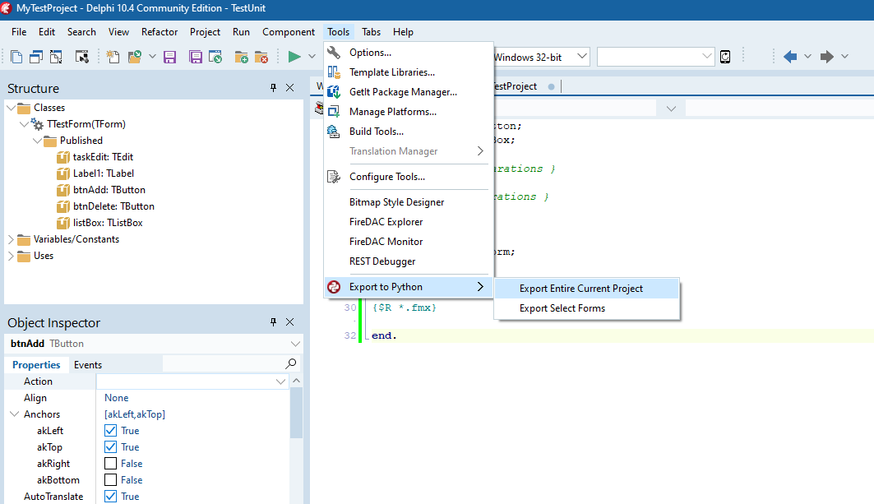Run the project with the green Run button
The height and width of the screenshot is (504, 874).
pyautogui.click(x=294, y=56)
